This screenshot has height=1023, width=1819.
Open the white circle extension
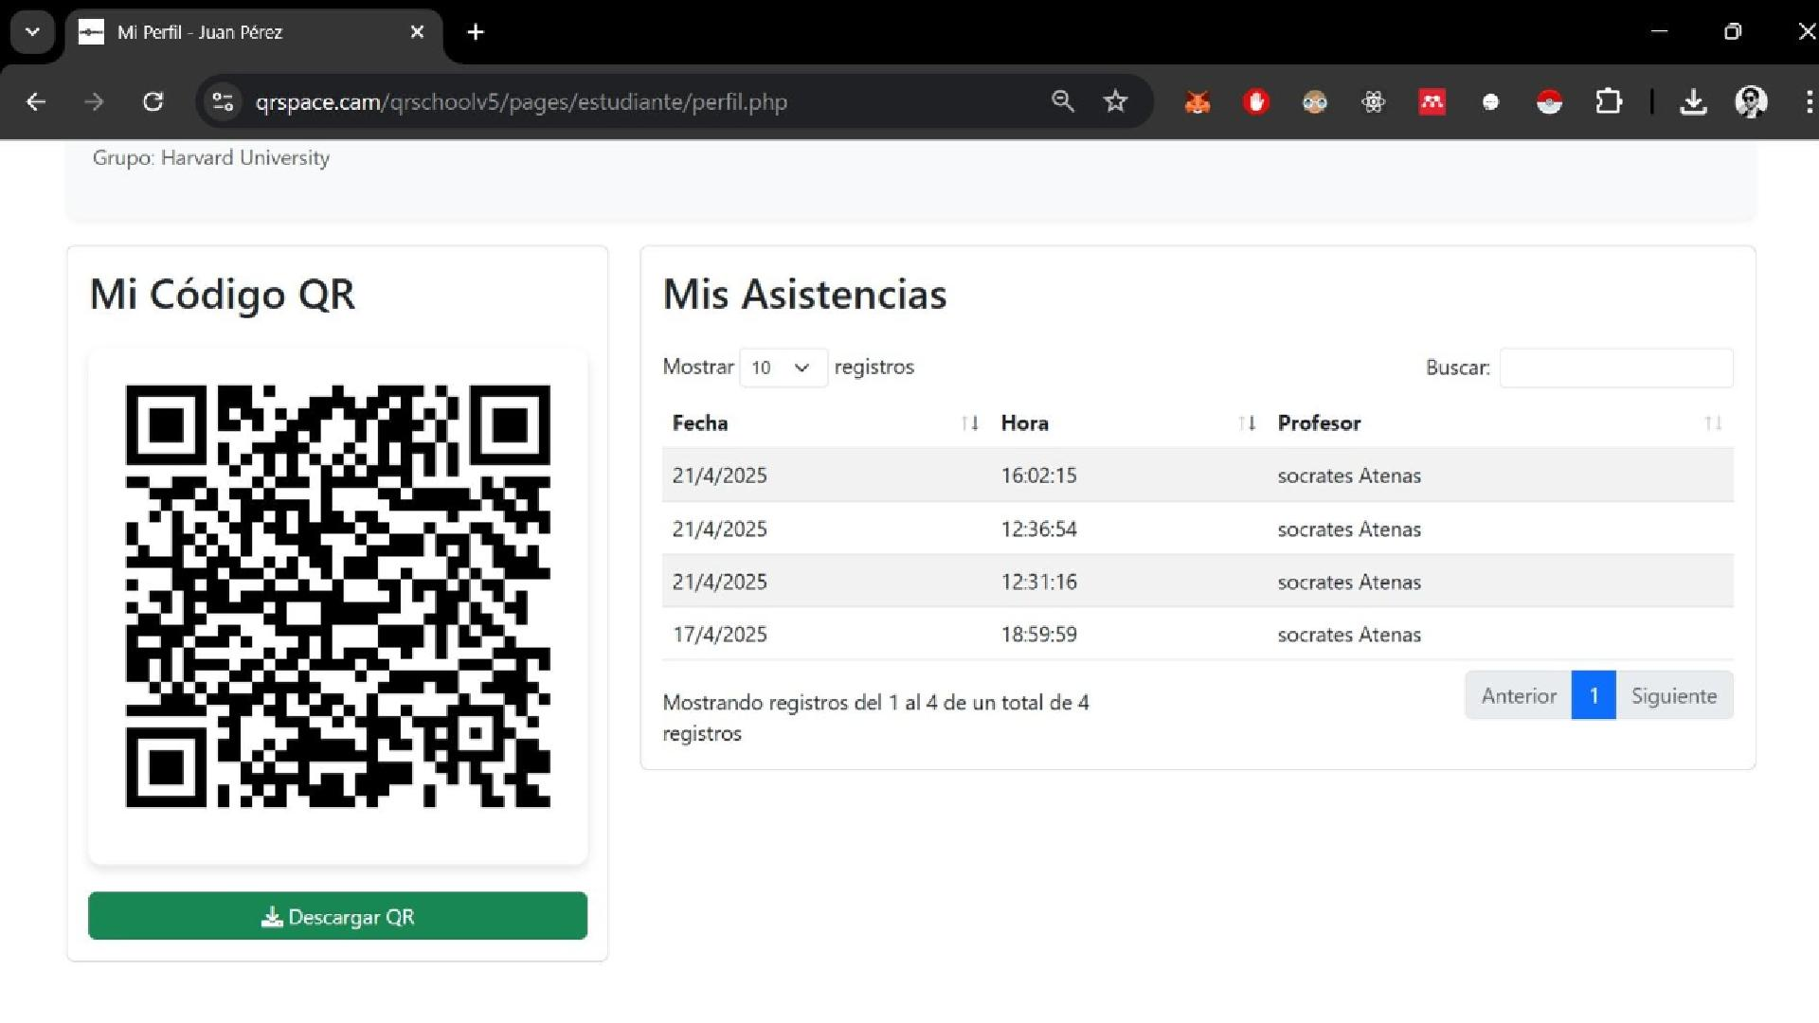(x=1490, y=101)
